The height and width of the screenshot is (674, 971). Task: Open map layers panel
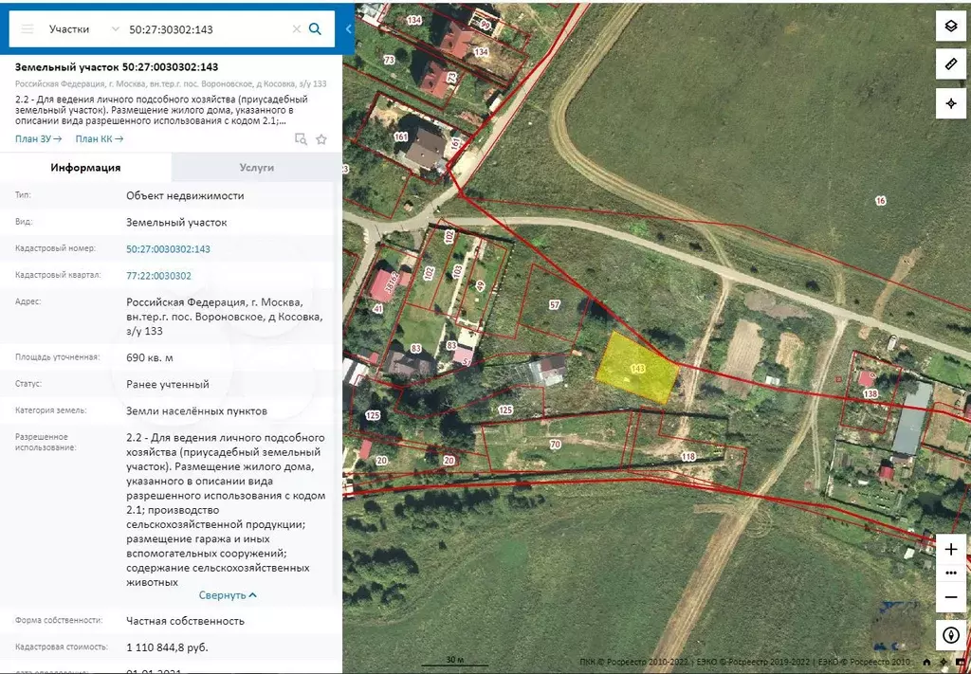pos(950,26)
